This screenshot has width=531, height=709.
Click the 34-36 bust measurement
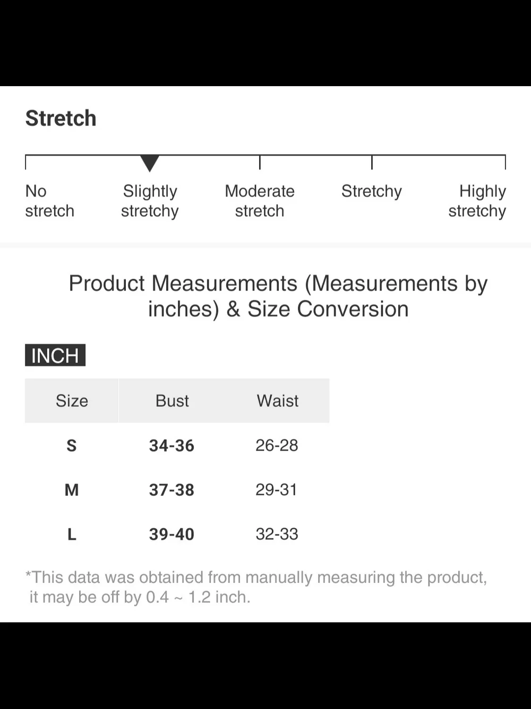click(x=172, y=445)
